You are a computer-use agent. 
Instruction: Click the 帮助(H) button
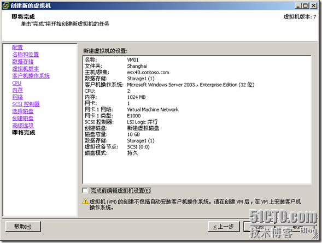click(x=23, y=227)
